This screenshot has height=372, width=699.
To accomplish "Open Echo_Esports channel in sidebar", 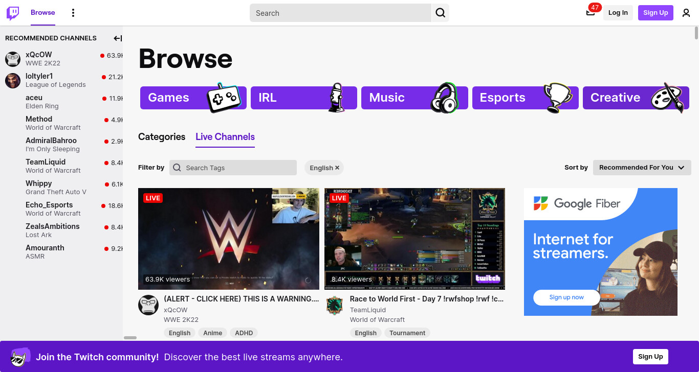I will point(61,209).
